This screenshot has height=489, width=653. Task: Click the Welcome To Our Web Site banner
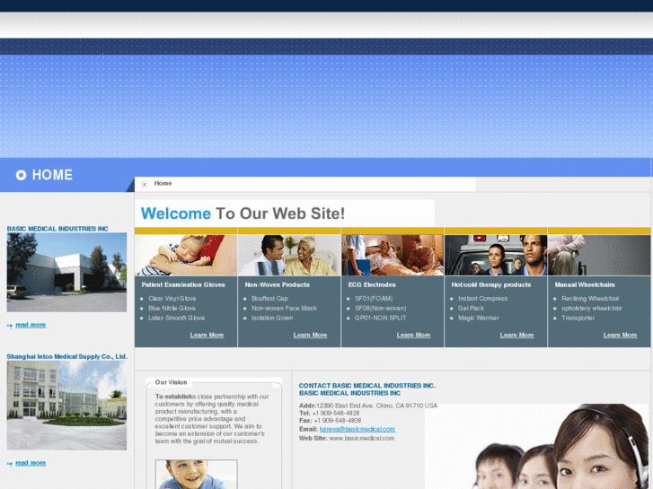pyautogui.click(x=285, y=213)
